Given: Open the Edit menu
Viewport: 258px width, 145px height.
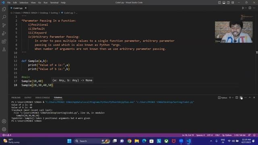Looking at the screenshot, I should [x=15, y=3].
